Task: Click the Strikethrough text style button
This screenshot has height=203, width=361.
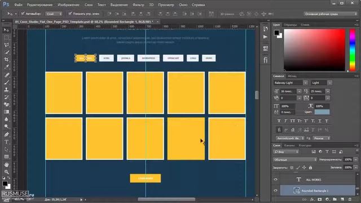Action: 327,121
